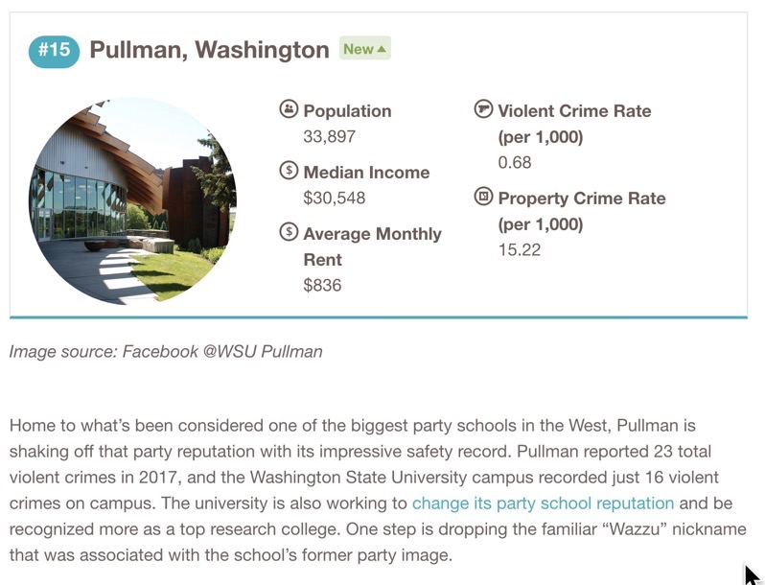The image size is (765, 585).
Task: Click the #15 rank badge
Action: pos(54,51)
